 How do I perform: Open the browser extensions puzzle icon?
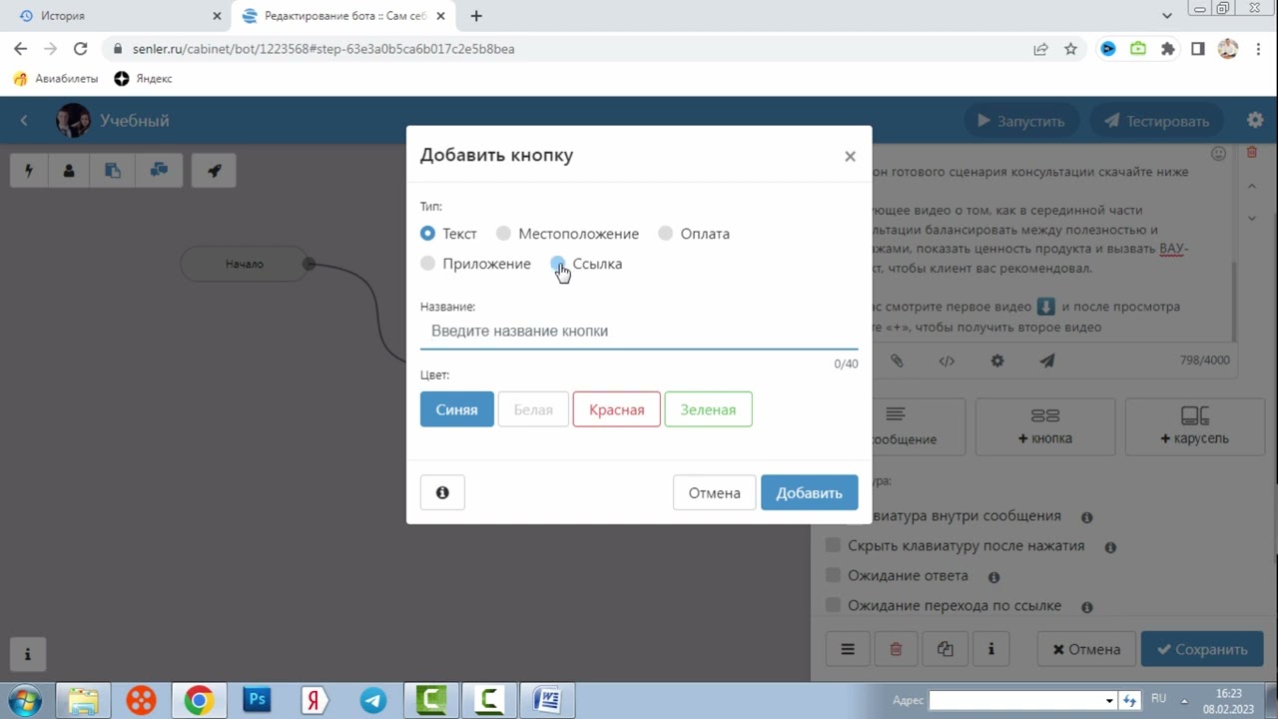click(x=1168, y=48)
